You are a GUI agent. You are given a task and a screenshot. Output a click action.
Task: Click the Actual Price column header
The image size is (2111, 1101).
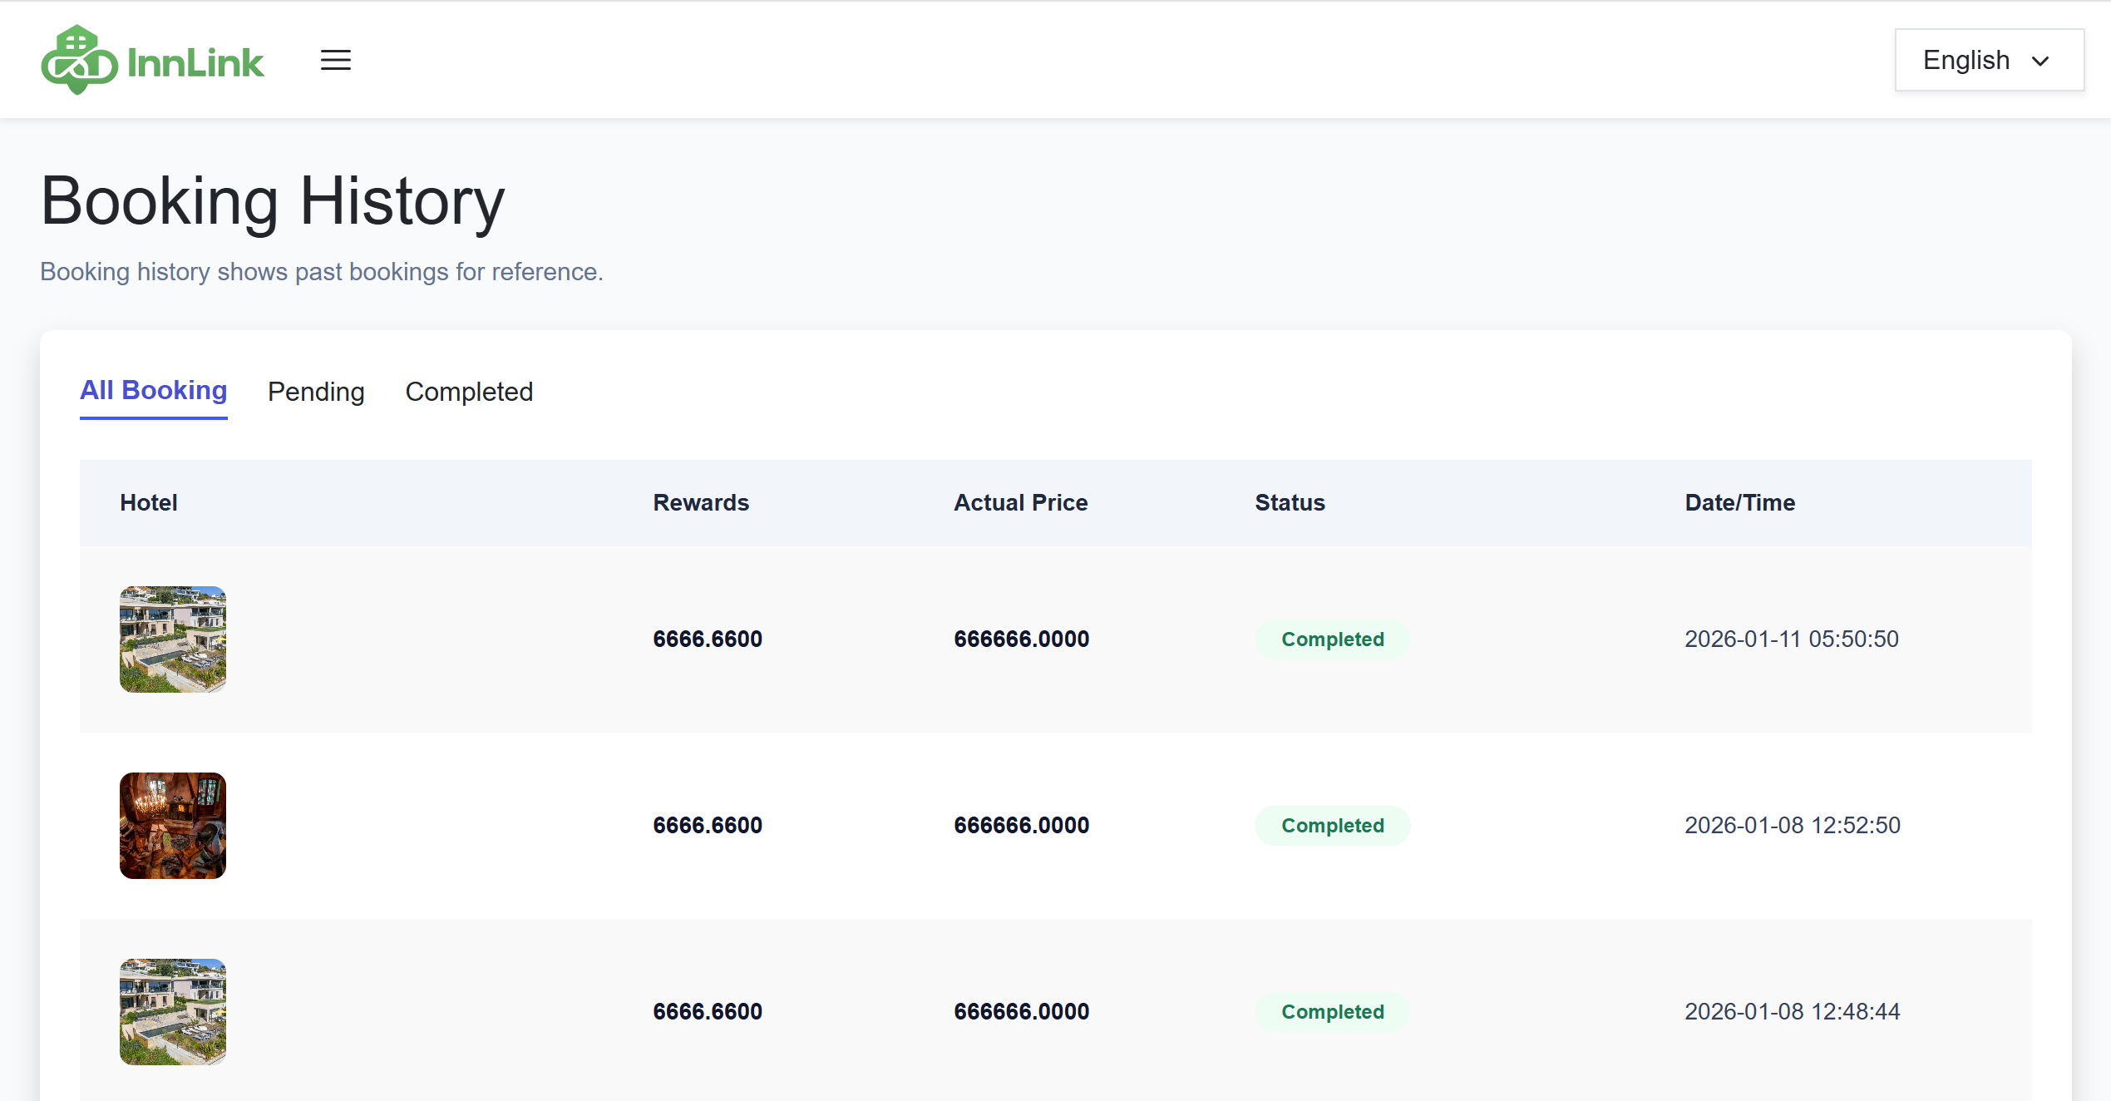coord(1020,502)
